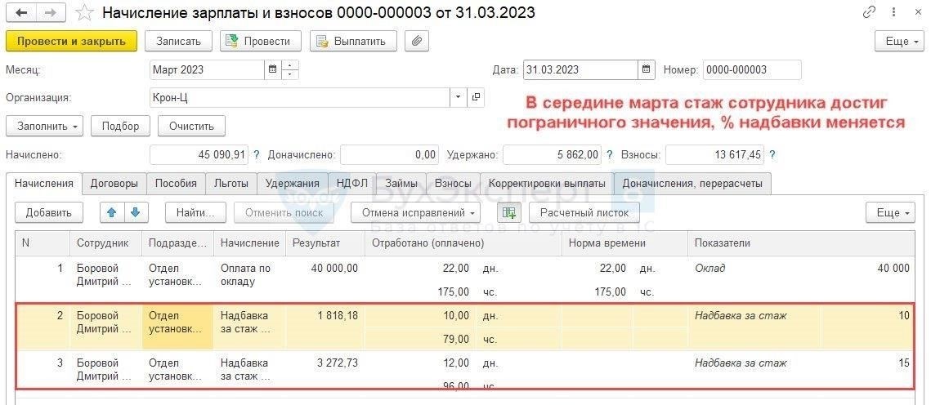
Task: Open Корректировки выплаты tab
Action: [x=547, y=183]
